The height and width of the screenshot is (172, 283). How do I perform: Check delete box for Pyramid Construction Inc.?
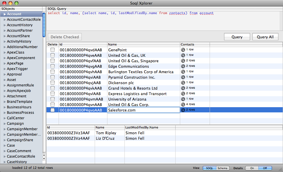point(53,77)
